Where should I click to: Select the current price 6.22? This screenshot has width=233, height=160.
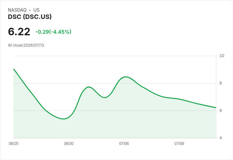19,31
